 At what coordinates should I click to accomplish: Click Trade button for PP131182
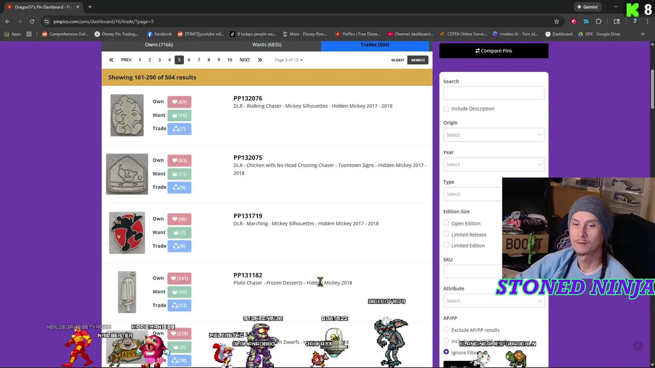coord(179,306)
